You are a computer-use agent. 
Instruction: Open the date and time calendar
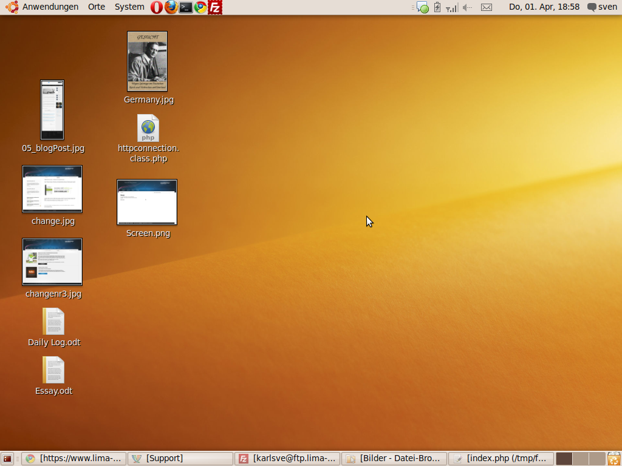click(x=544, y=7)
